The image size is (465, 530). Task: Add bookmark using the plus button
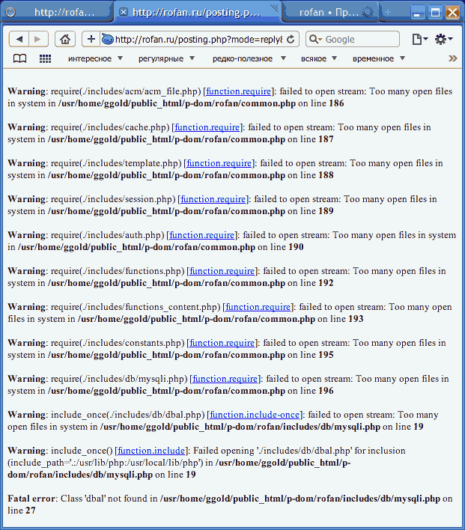point(91,39)
